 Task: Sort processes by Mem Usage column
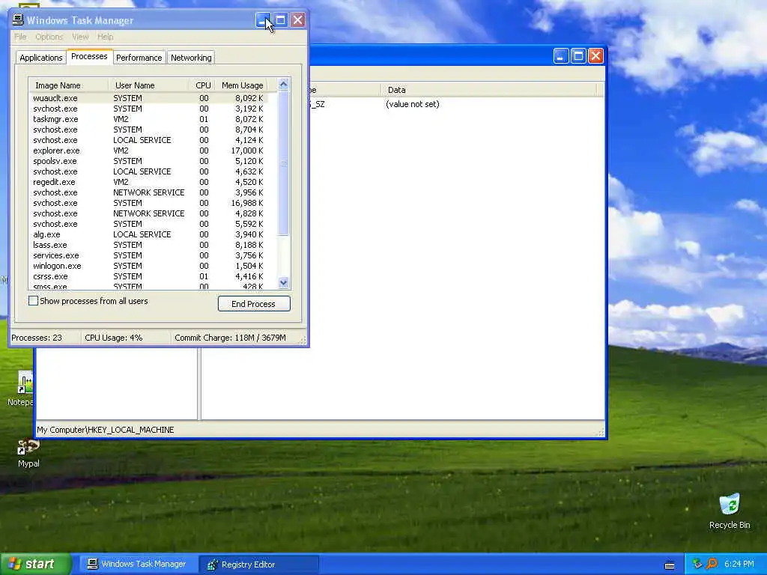click(x=241, y=85)
